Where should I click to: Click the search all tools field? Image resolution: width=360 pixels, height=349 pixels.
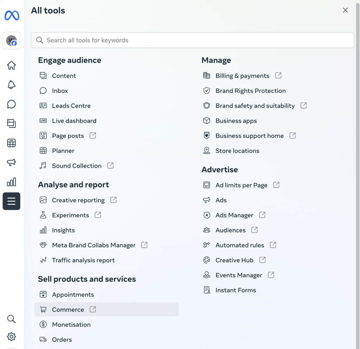tap(192, 40)
